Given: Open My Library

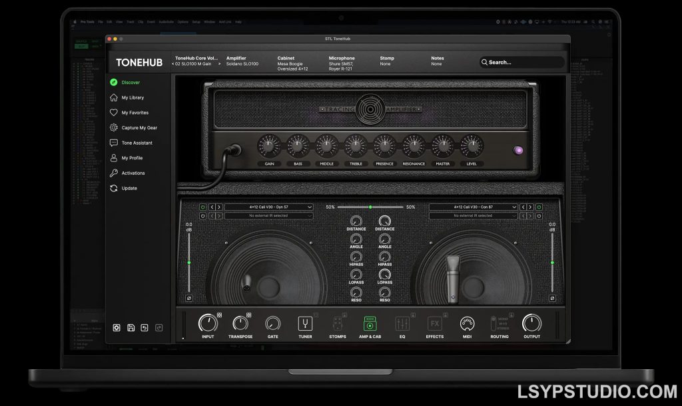Looking at the screenshot, I should [132, 97].
